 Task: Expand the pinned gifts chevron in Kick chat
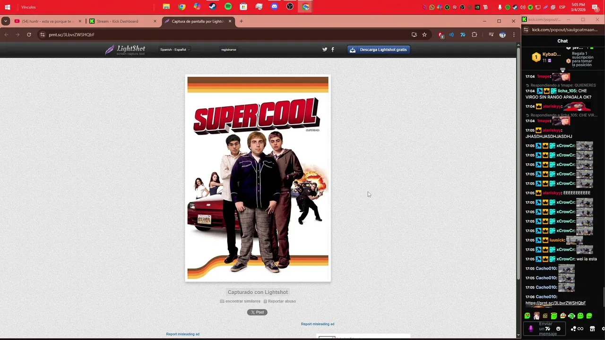pyautogui.click(x=562, y=70)
